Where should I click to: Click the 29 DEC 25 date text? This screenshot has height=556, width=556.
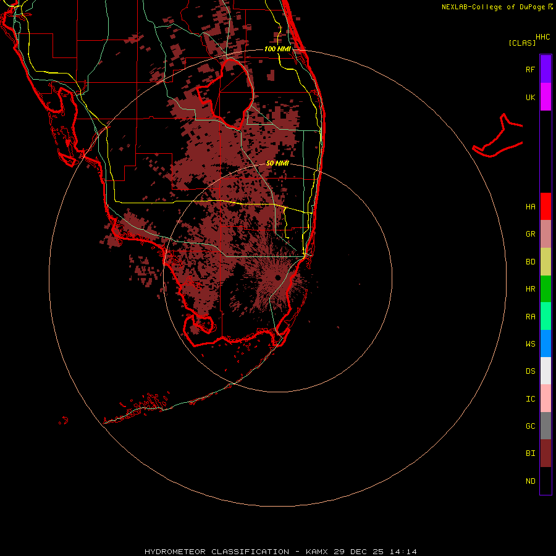click(359, 552)
